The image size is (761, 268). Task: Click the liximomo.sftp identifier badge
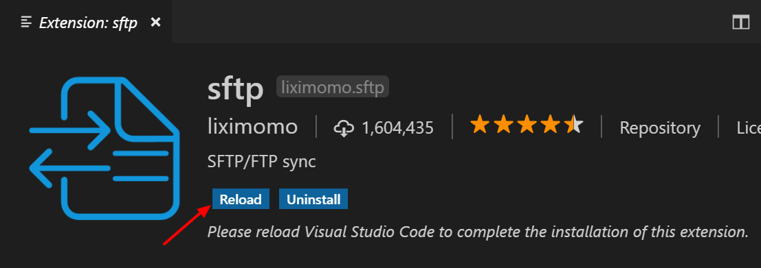tap(333, 87)
